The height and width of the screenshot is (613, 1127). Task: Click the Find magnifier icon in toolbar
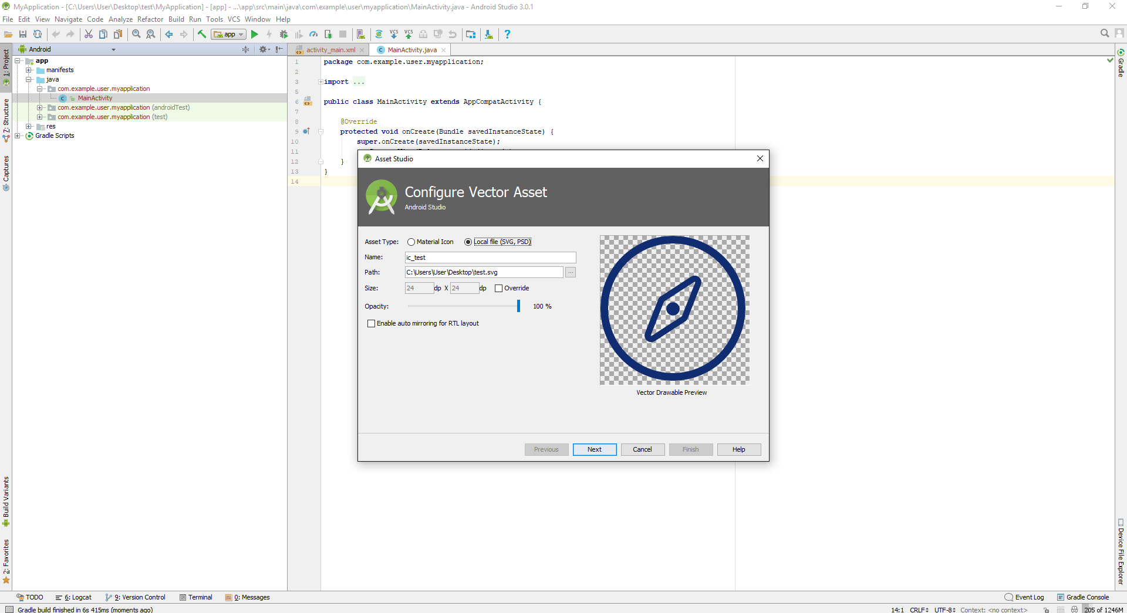pos(136,35)
